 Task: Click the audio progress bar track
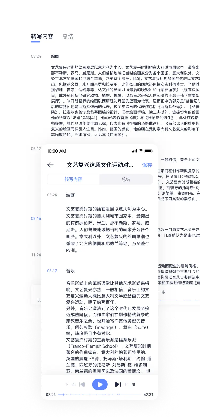tap(101, 395)
